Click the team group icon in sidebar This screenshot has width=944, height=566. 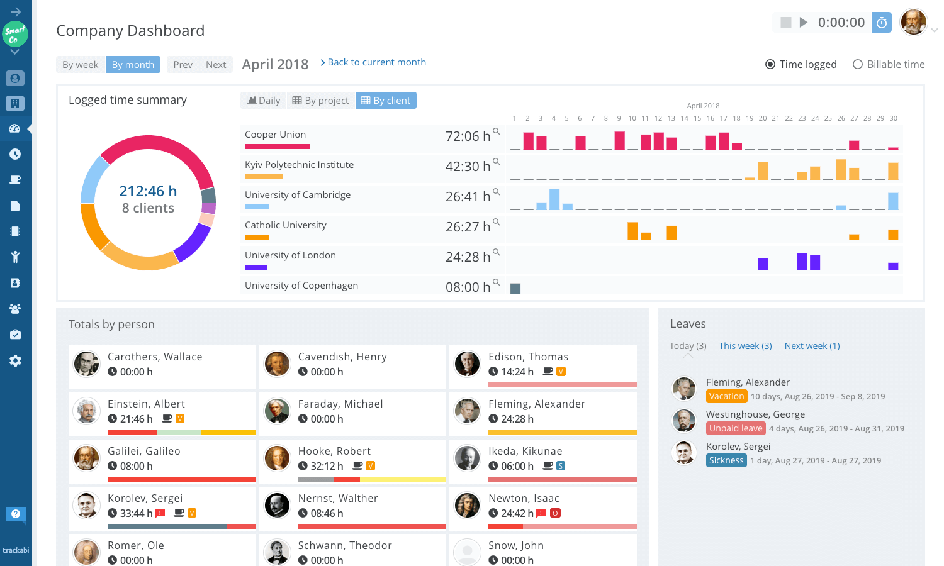[15, 309]
